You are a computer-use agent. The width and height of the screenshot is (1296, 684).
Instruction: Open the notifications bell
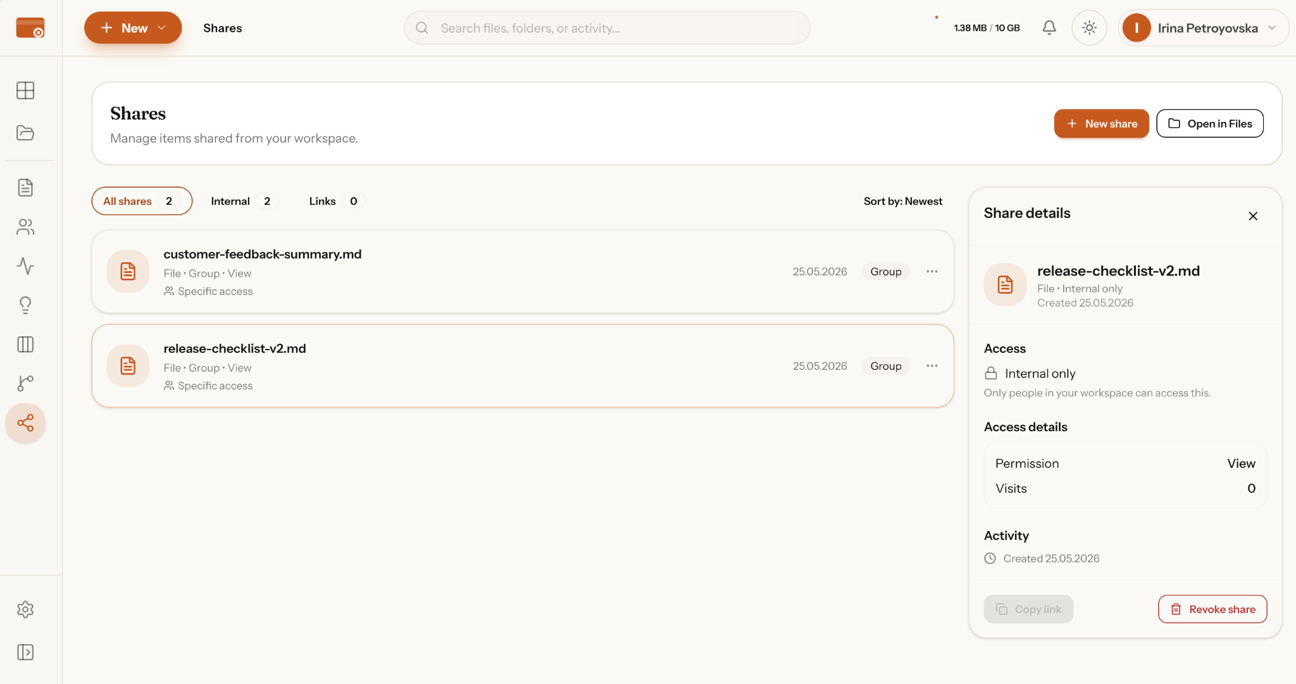pos(1049,28)
